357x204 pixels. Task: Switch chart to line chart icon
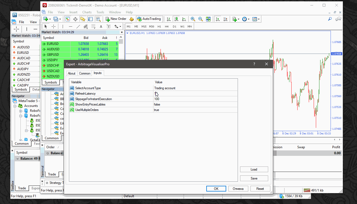click(x=184, y=19)
